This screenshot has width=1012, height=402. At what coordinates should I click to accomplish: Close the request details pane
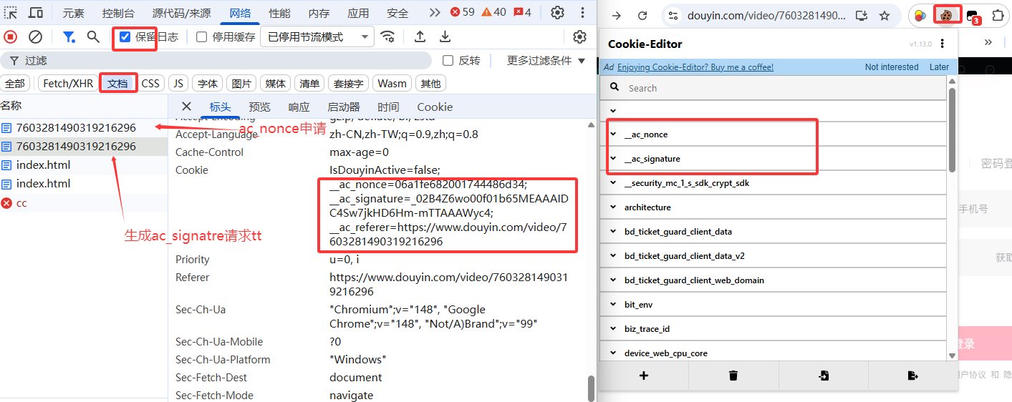(x=186, y=107)
